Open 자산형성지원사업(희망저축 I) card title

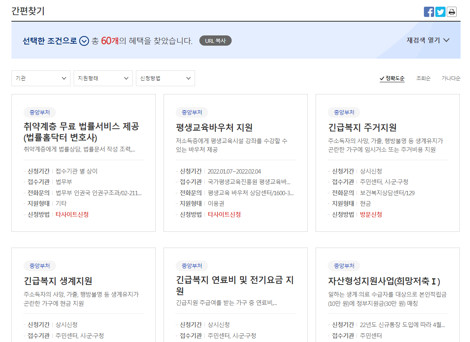[384, 281]
